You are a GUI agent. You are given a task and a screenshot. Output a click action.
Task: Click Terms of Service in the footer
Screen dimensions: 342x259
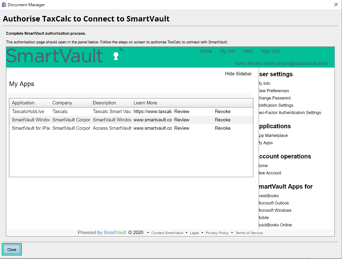[x=249, y=233]
